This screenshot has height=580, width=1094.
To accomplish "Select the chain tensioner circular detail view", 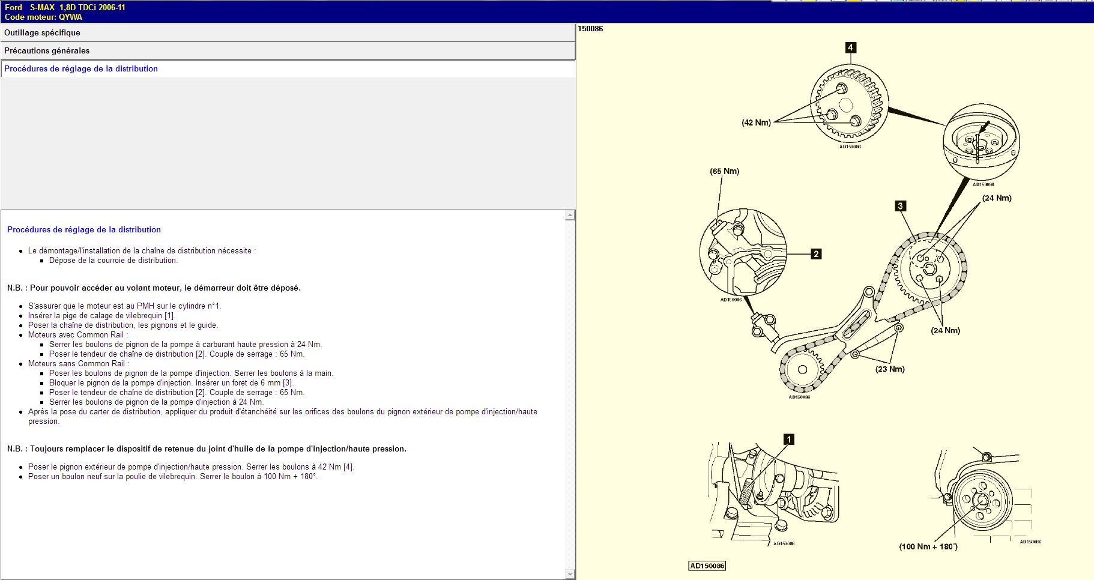I will tap(743, 253).
